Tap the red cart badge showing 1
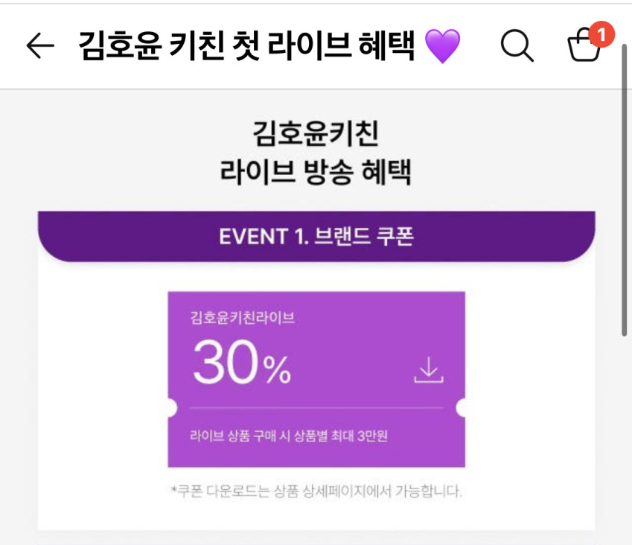Image resolution: width=632 pixels, height=545 pixels. pyautogui.click(x=601, y=34)
